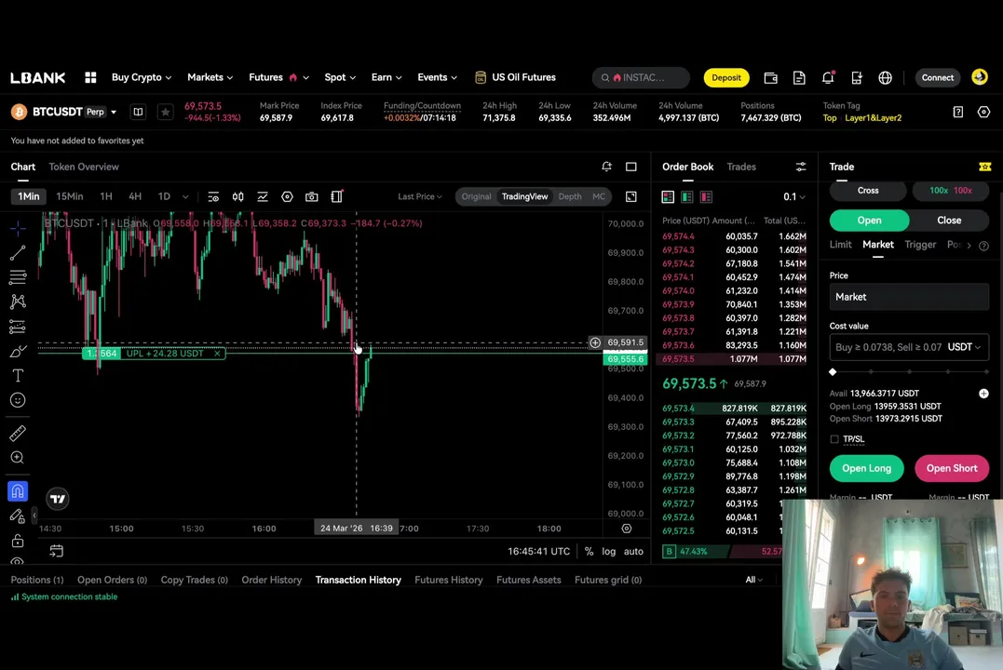Open the go to date calendar icon
This screenshot has width=1003, height=670.
(x=56, y=551)
